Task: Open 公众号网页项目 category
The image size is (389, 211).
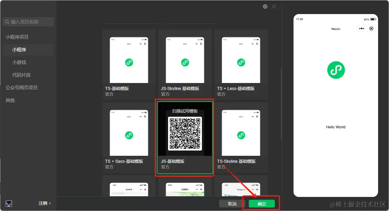Action: (21, 88)
